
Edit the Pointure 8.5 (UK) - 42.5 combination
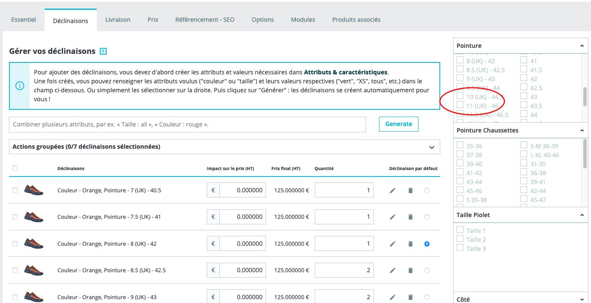click(393, 271)
